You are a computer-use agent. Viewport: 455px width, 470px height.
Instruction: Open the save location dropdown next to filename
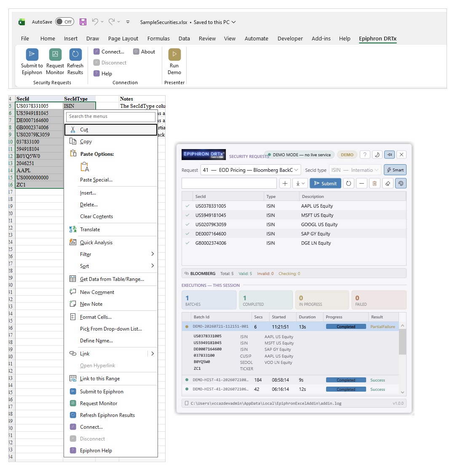pyautogui.click(x=234, y=22)
